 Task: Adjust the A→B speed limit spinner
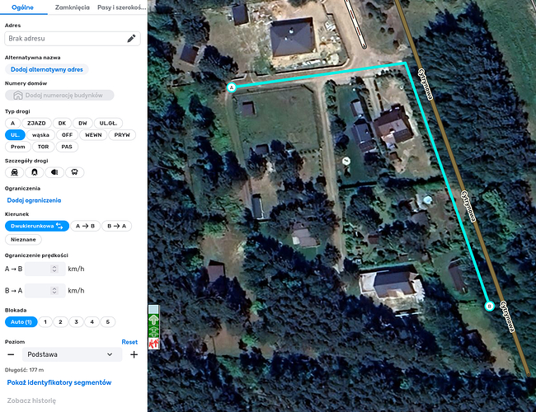[x=54, y=269]
